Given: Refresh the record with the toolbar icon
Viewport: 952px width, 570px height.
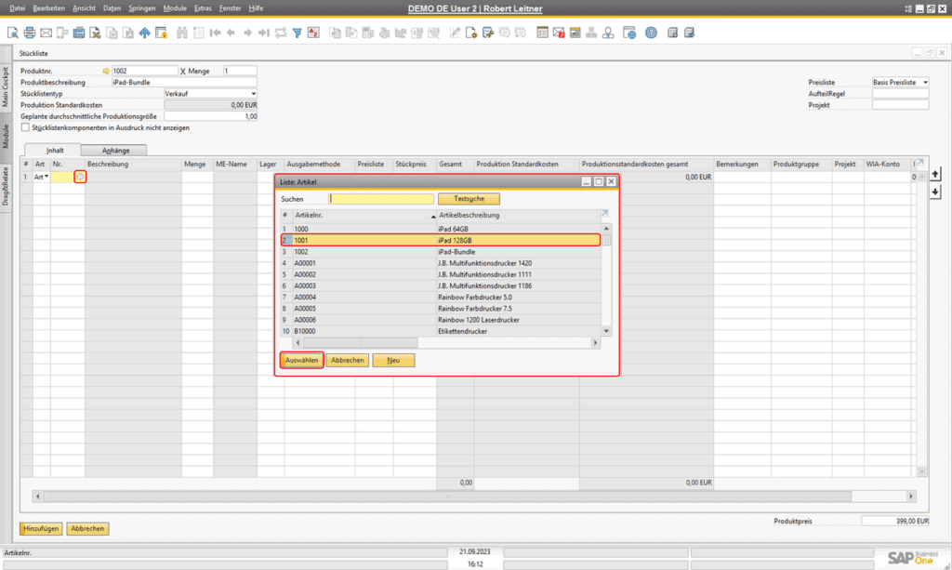Looking at the screenshot, I should (x=281, y=33).
